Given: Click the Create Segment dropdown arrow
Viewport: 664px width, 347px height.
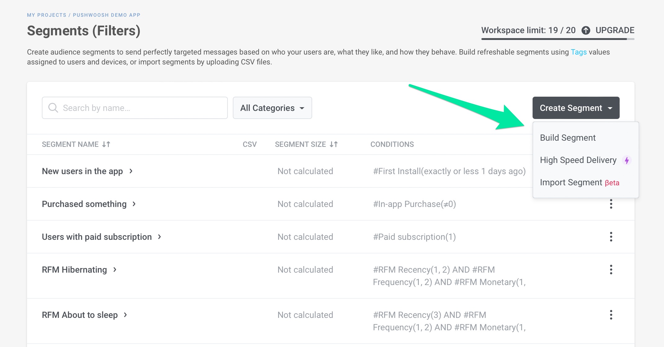Looking at the screenshot, I should pos(611,108).
